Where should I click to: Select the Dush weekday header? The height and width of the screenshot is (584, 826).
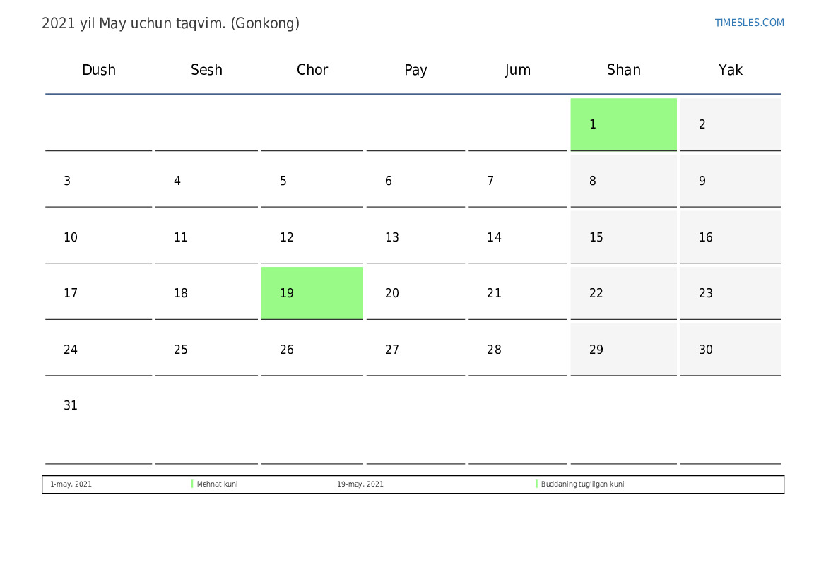click(x=98, y=70)
